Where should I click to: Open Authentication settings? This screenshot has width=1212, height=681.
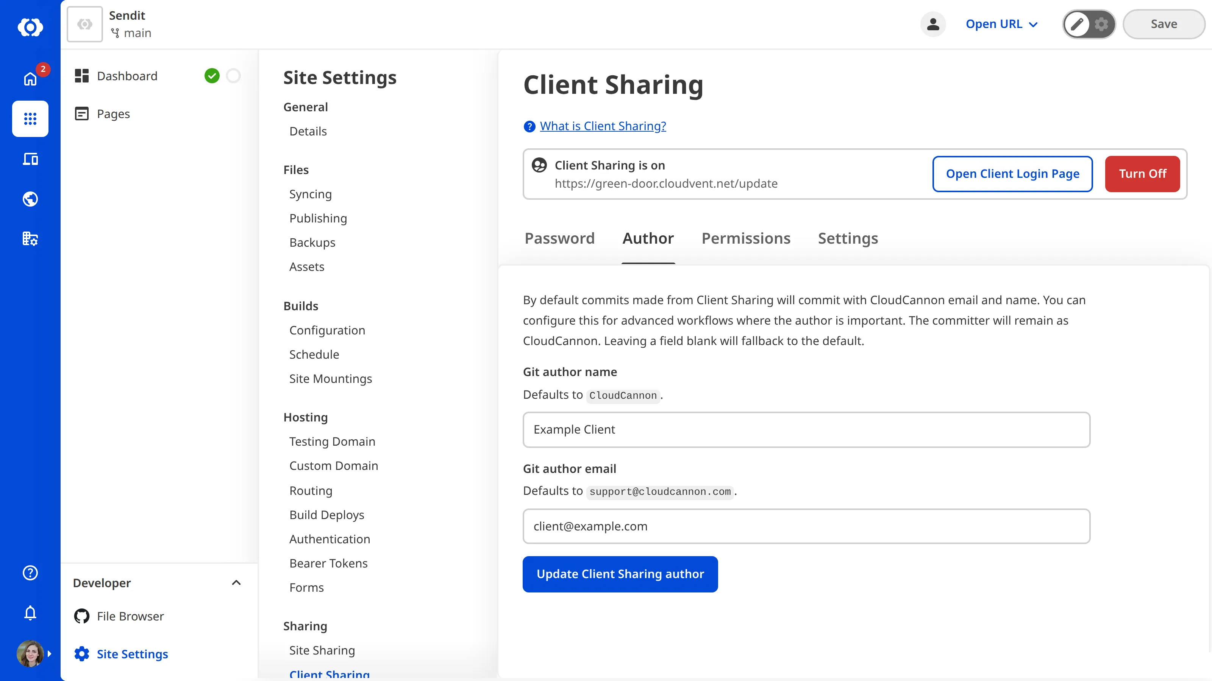click(330, 539)
